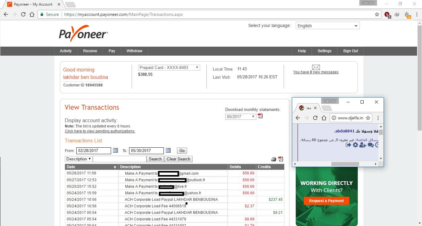Open the Receive menu
This screenshot has height=226, width=422.
click(90, 51)
